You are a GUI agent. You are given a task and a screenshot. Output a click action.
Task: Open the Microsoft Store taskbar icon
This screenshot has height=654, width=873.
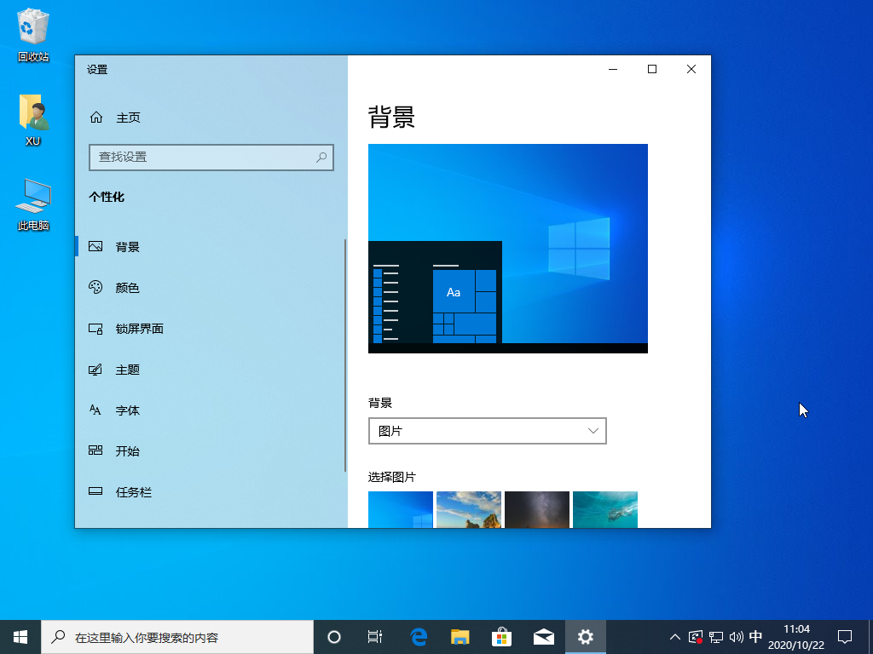tap(501, 636)
